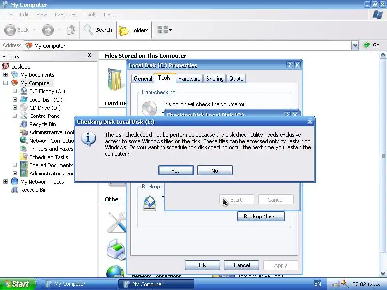Click the Printers and Faxes tree icon
The width and height of the screenshot is (387, 290).
[24, 149]
